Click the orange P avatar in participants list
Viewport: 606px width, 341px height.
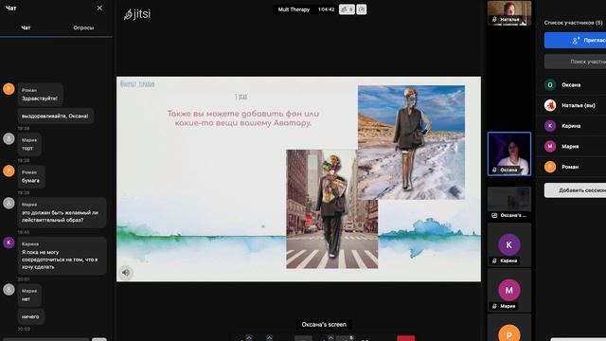tap(550, 167)
